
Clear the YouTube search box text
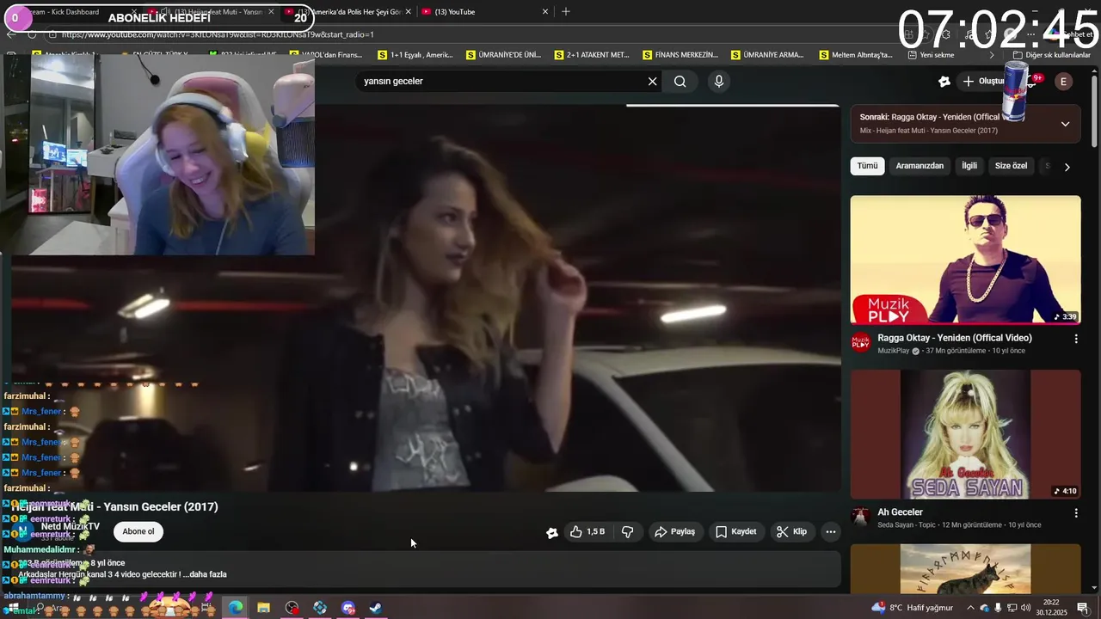652,82
